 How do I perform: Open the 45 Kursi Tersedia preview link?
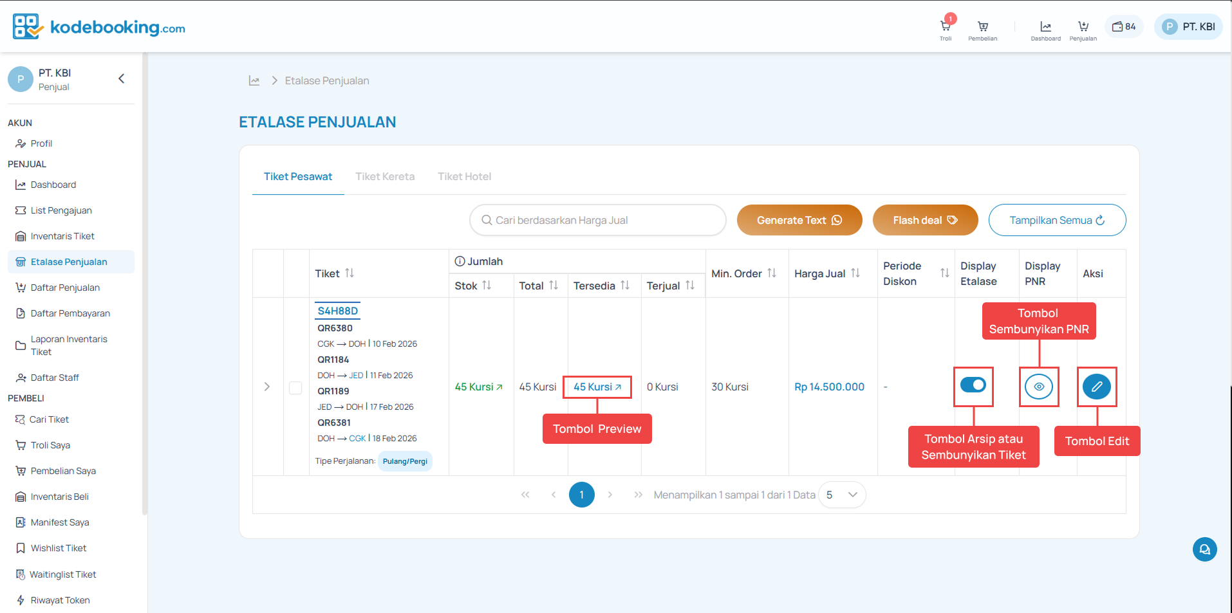597,387
